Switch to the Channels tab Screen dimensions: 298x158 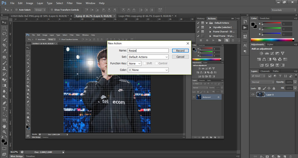[x=265, y=71]
